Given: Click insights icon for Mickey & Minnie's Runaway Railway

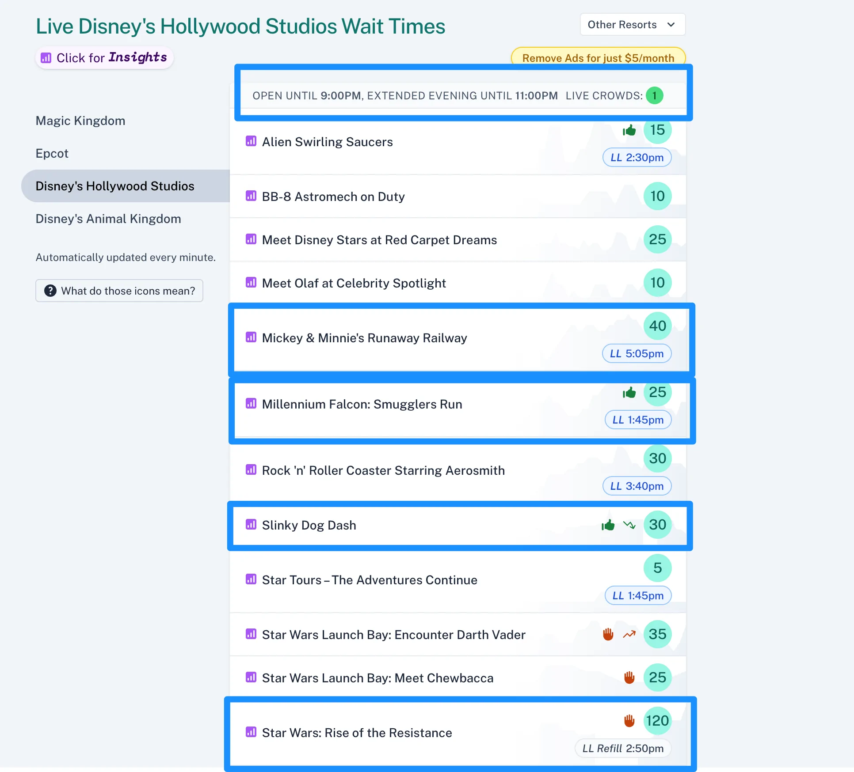Looking at the screenshot, I should click(251, 337).
